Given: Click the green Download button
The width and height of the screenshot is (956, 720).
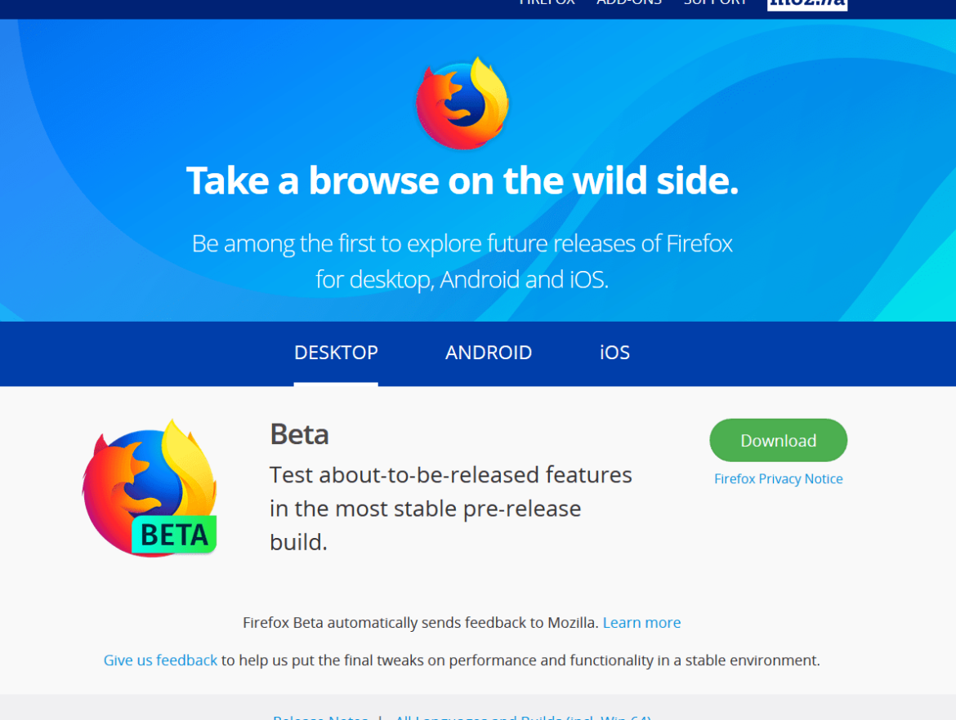Looking at the screenshot, I should click(777, 440).
